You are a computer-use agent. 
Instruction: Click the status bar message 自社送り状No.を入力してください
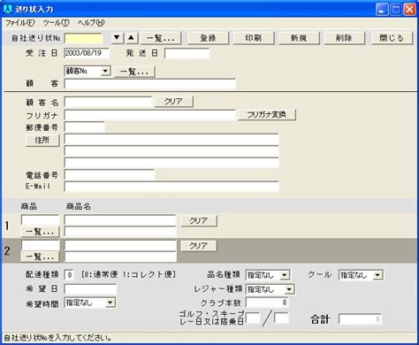(57, 338)
